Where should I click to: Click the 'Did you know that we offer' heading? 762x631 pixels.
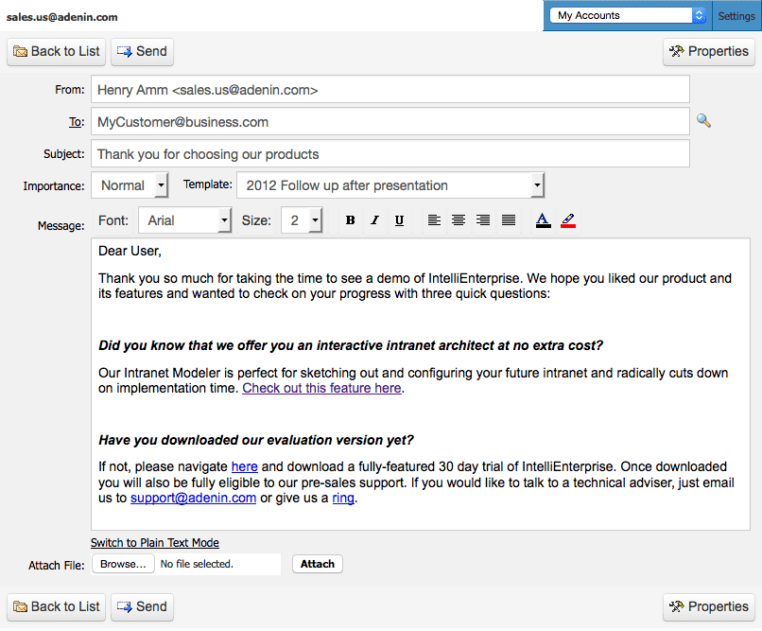(x=351, y=345)
